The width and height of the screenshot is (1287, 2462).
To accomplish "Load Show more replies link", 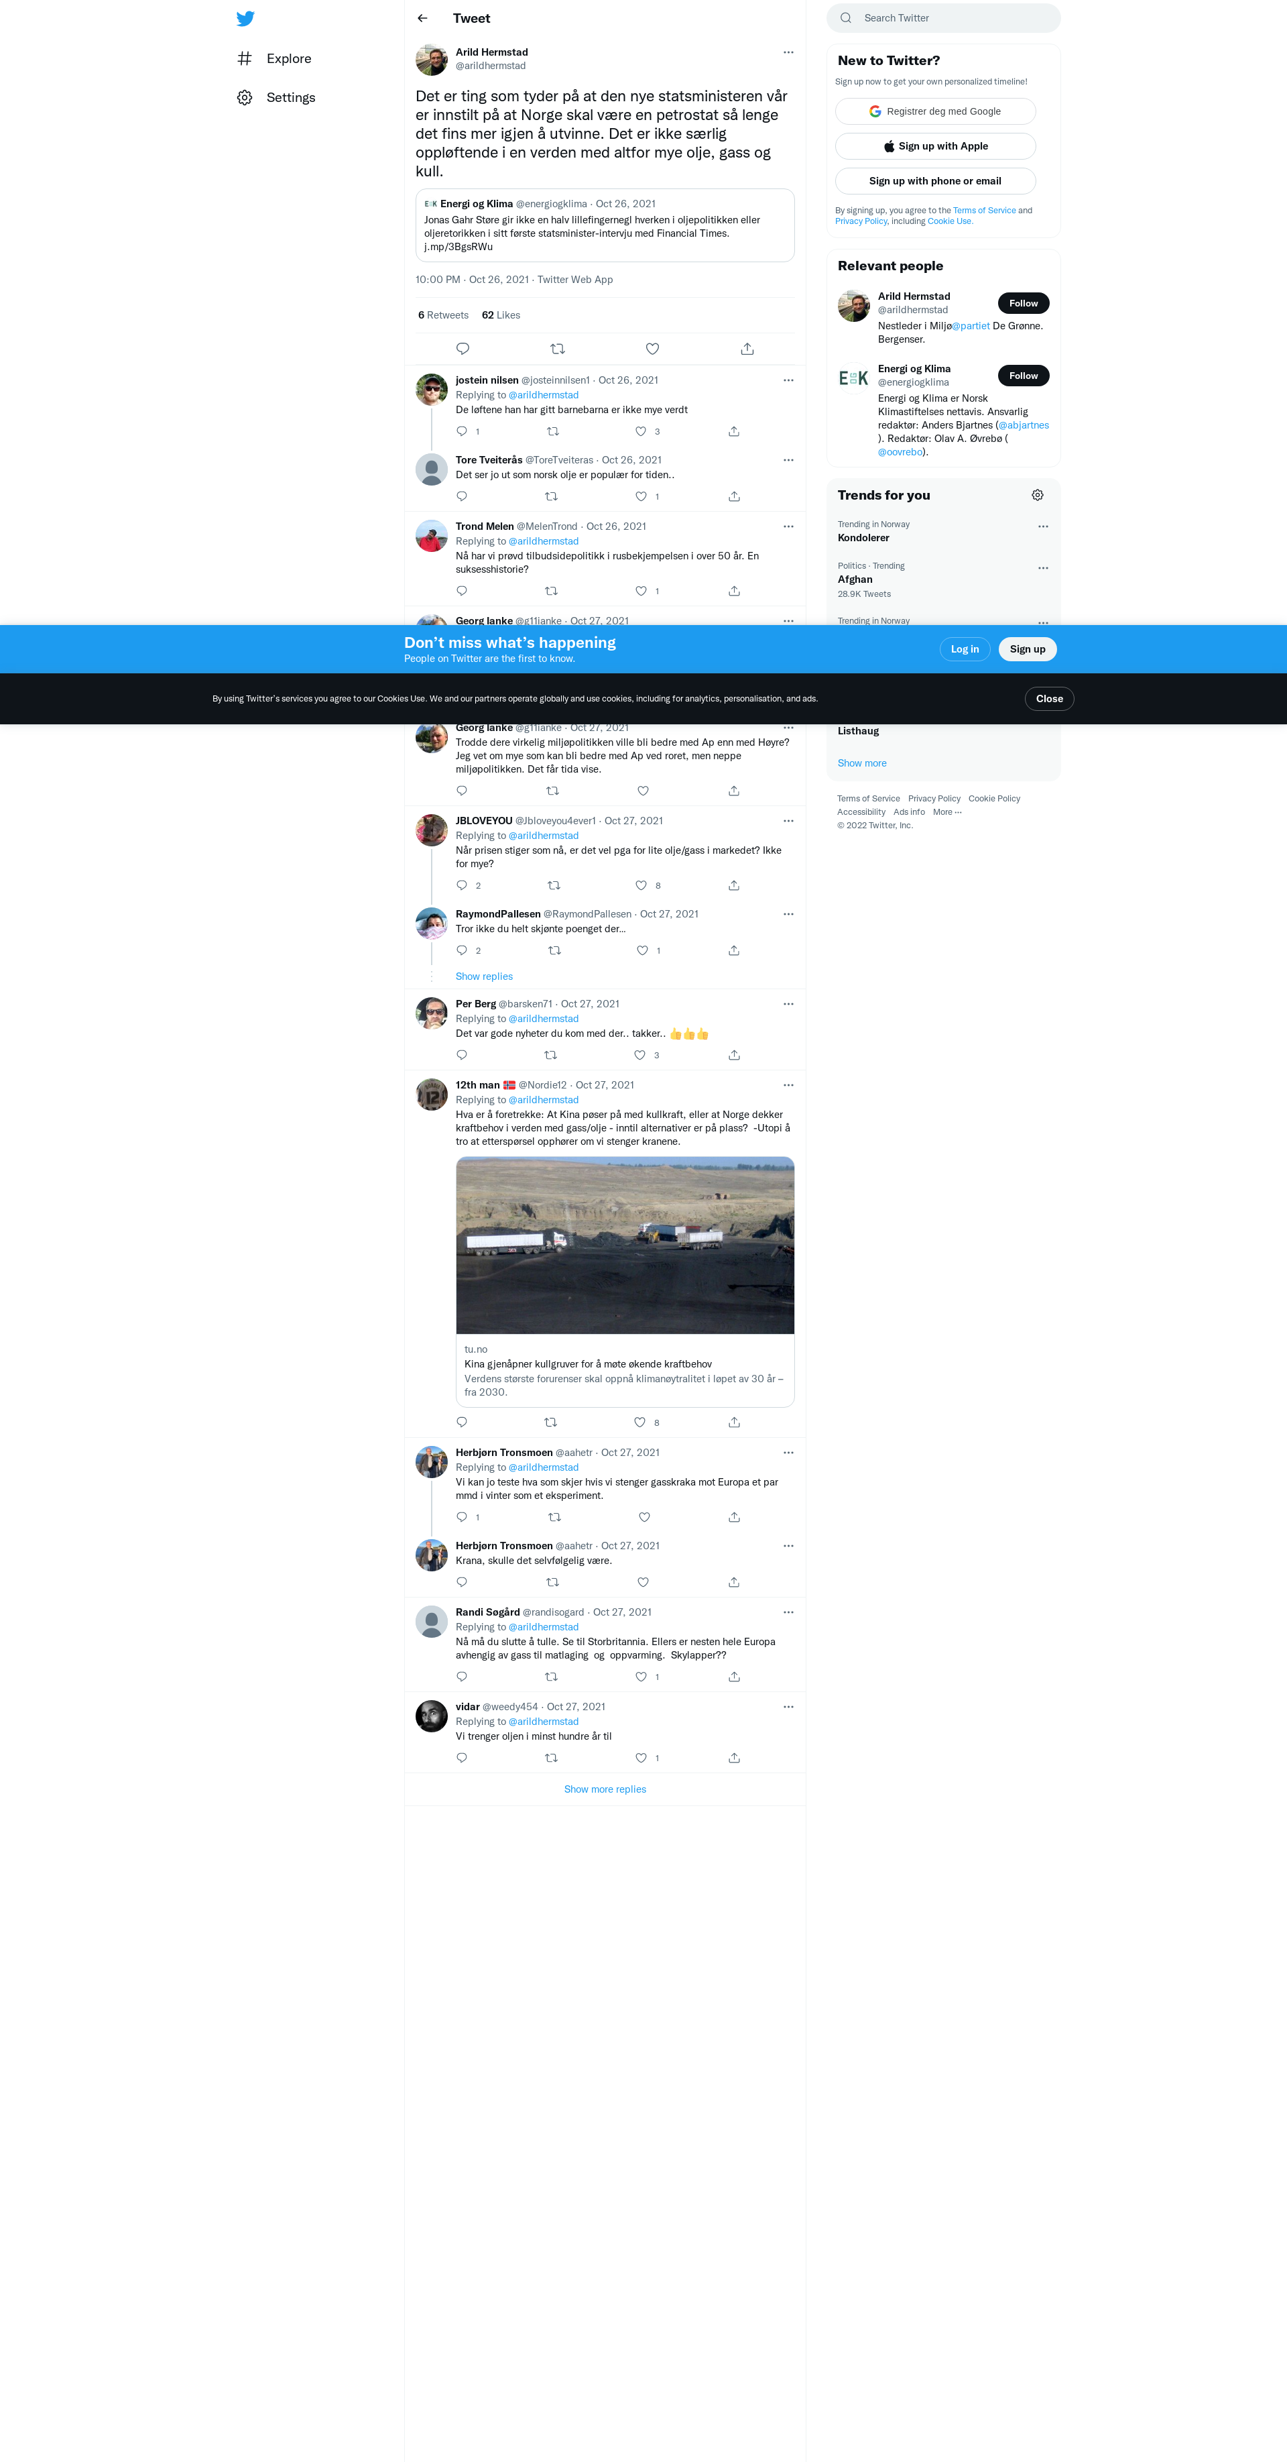I will tap(605, 1789).
